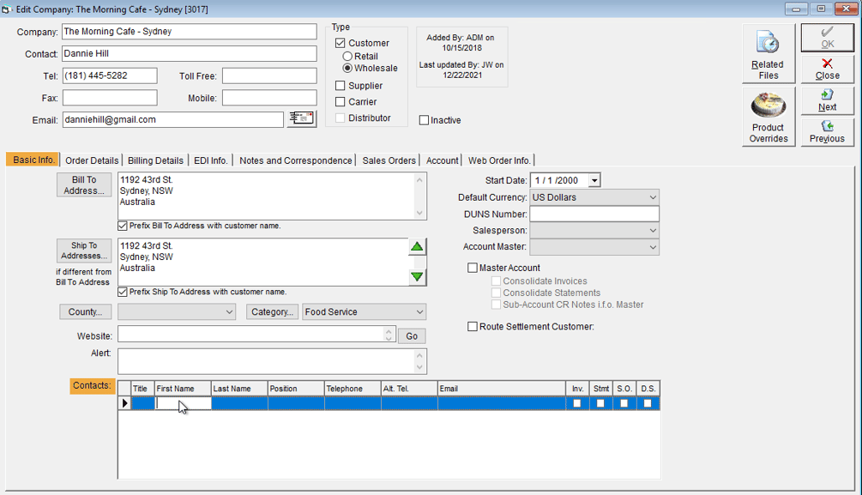The image size is (862, 495).
Task: Check the S.O. box in contacts row
Action: pyautogui.click(x=624, y=403)
